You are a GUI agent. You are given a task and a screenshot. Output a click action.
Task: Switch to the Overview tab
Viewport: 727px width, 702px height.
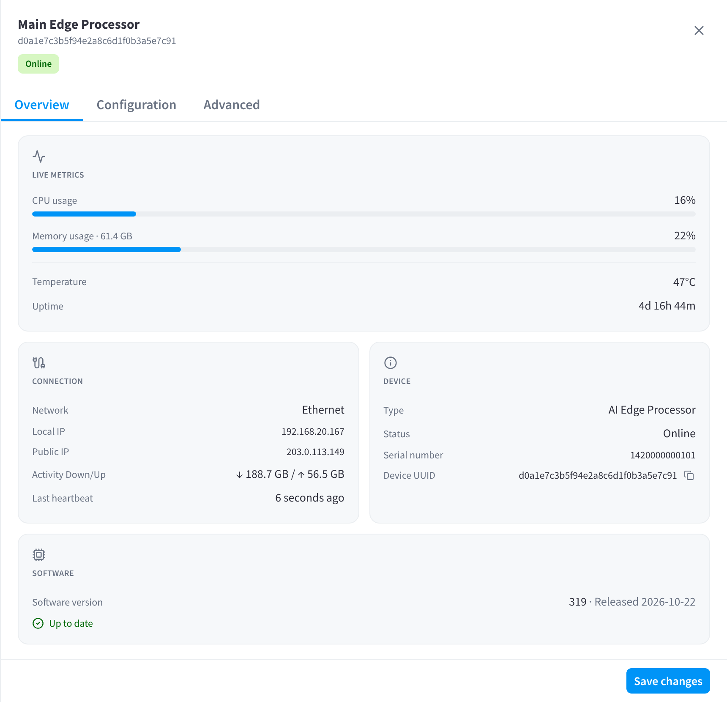tap(42, 105)
